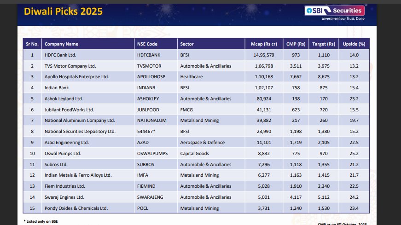Click National Aluminium Company Ltd. name
Viewport: 401px width, 225px height.
[80, 121]
